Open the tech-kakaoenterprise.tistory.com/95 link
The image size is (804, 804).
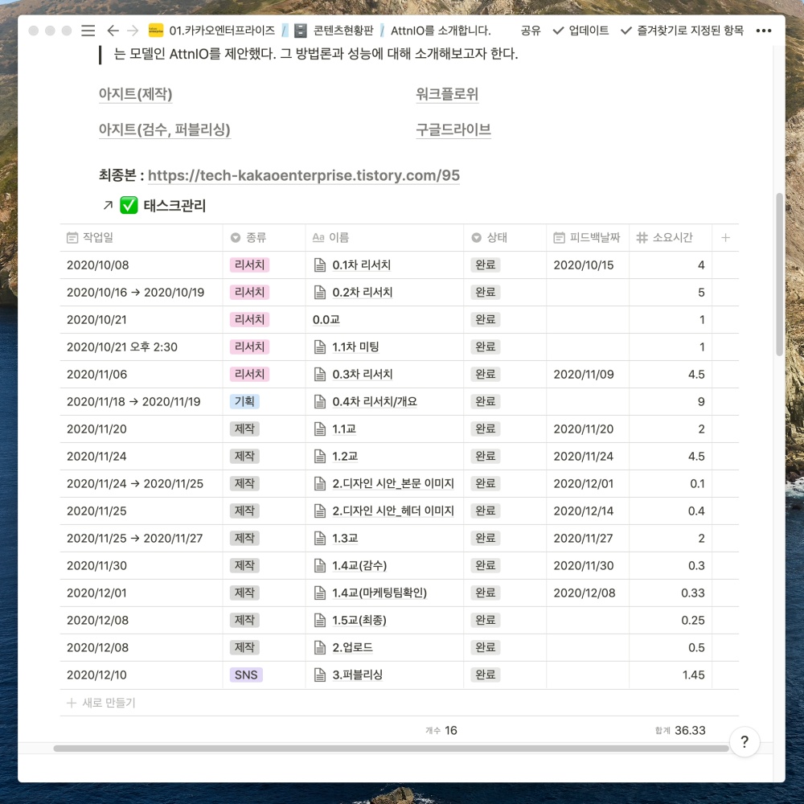(x=303, y=175)
